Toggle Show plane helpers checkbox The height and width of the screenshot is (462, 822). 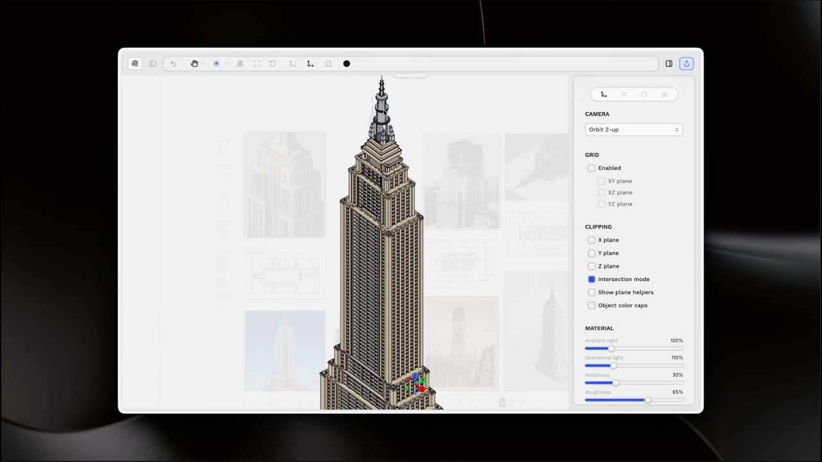[591, 293]
